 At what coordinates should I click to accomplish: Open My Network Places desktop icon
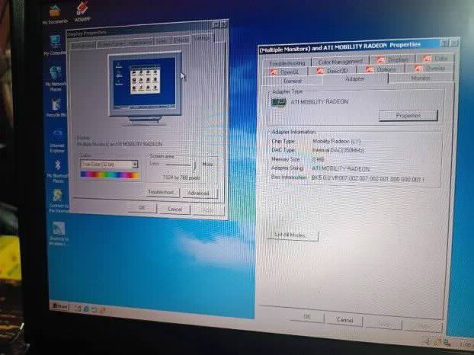[x=56, y=78]
